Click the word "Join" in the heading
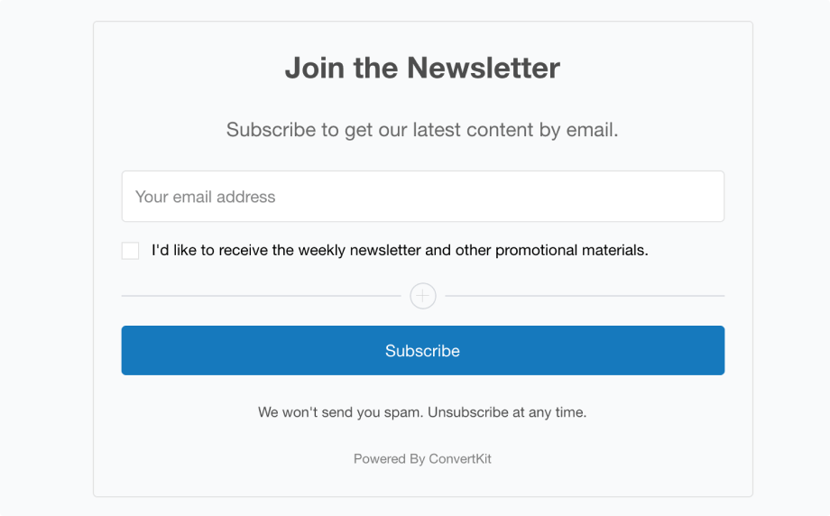The width and height of the screenshot is (830, 516). click(x=312, y=68)
